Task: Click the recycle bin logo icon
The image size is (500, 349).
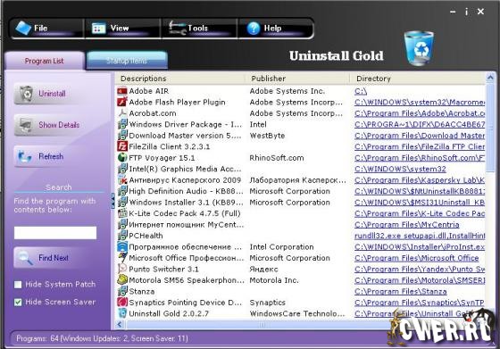Action: 419,48
